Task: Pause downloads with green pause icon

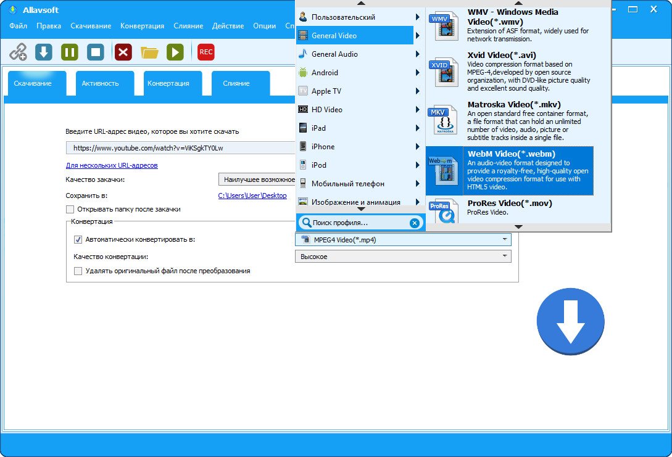Action: (70, 52)
